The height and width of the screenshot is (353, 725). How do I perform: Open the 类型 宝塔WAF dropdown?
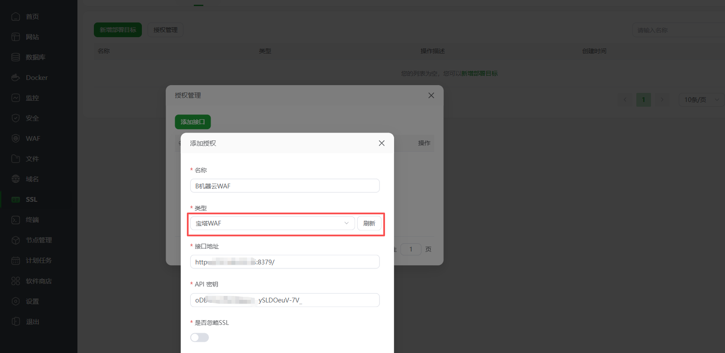273,223
